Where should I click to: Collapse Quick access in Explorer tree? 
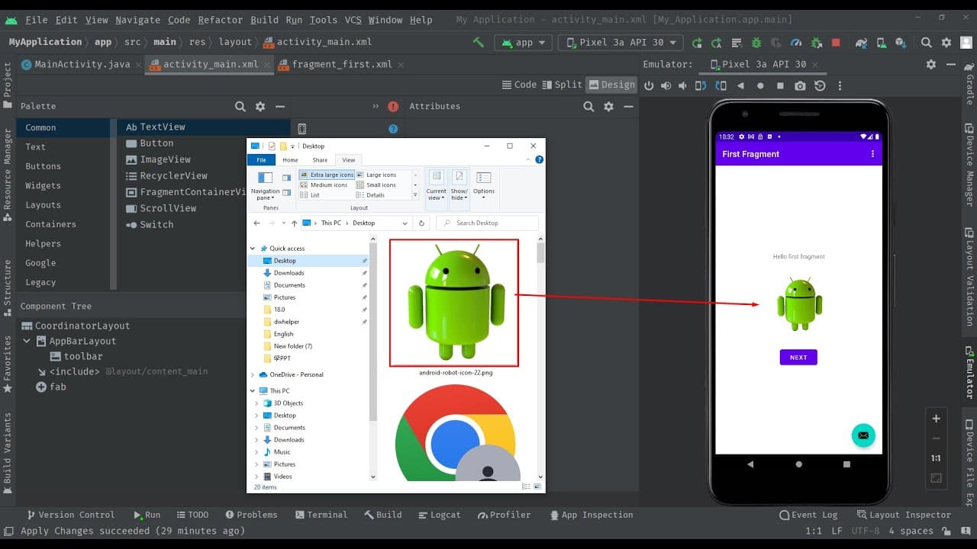click(x=253, y=249)
